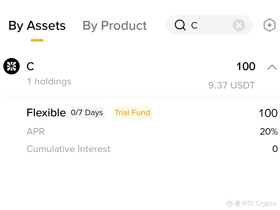
Task: Click the C asset name
Action: pos(30,67)
